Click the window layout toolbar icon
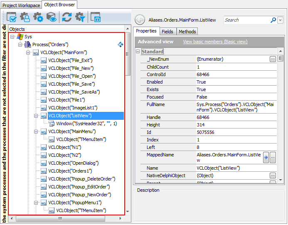The image size is (288, 225). click(x=96, y=17)
